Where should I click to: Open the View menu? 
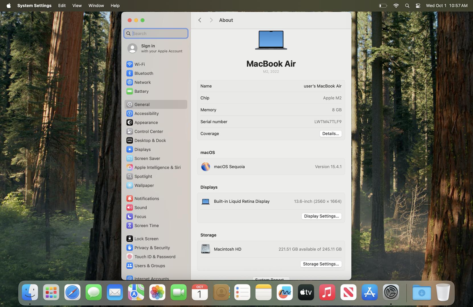77,6
